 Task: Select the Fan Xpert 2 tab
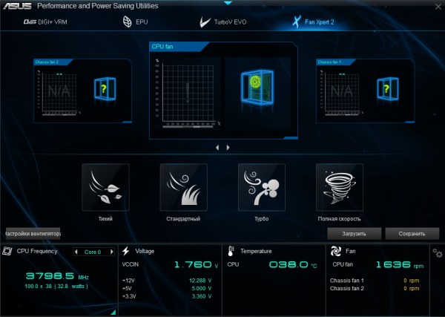tap(313, 22)
